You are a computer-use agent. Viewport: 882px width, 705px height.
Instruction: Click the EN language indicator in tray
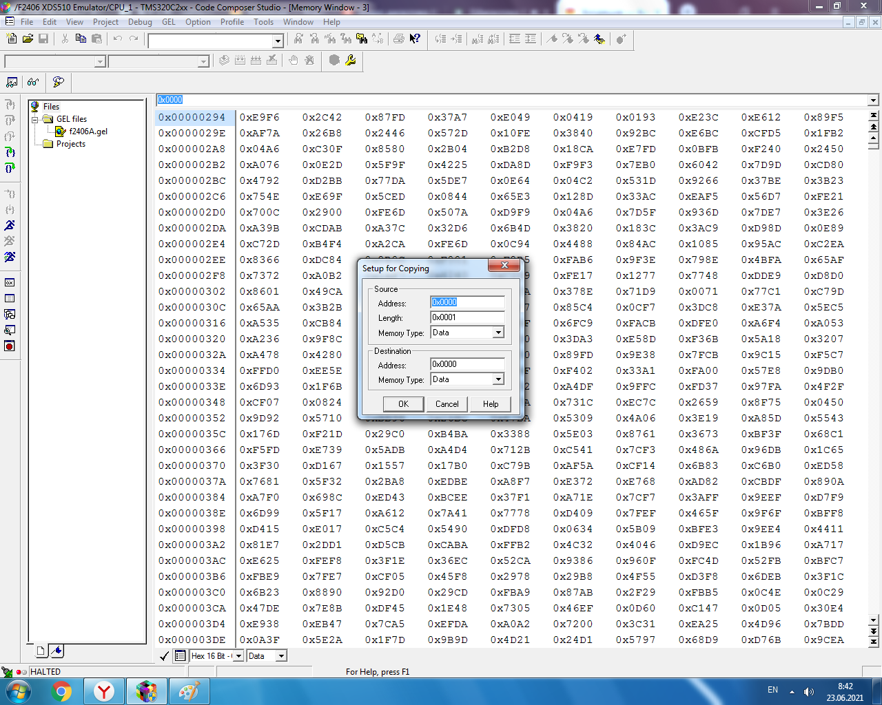pos(772,690)
